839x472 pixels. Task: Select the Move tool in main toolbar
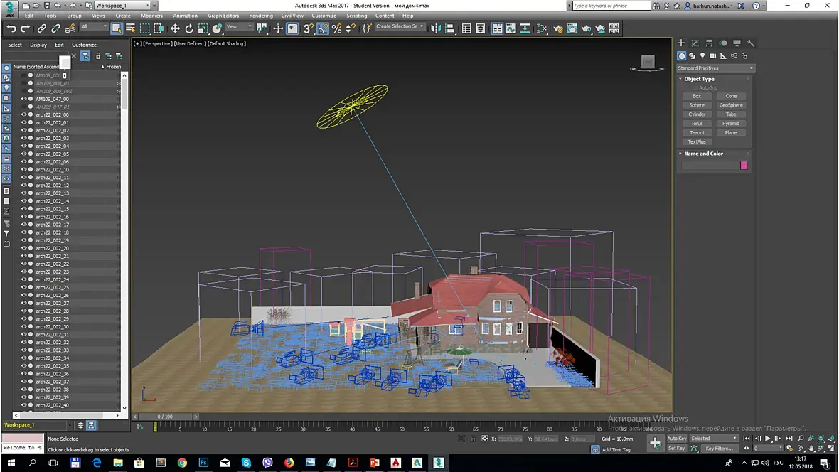(175, 28)
